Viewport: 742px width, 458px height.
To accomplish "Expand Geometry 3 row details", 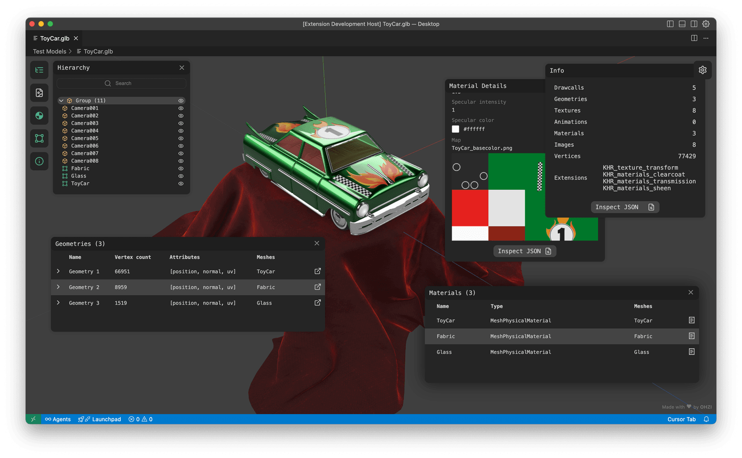I will click(58, 303).
